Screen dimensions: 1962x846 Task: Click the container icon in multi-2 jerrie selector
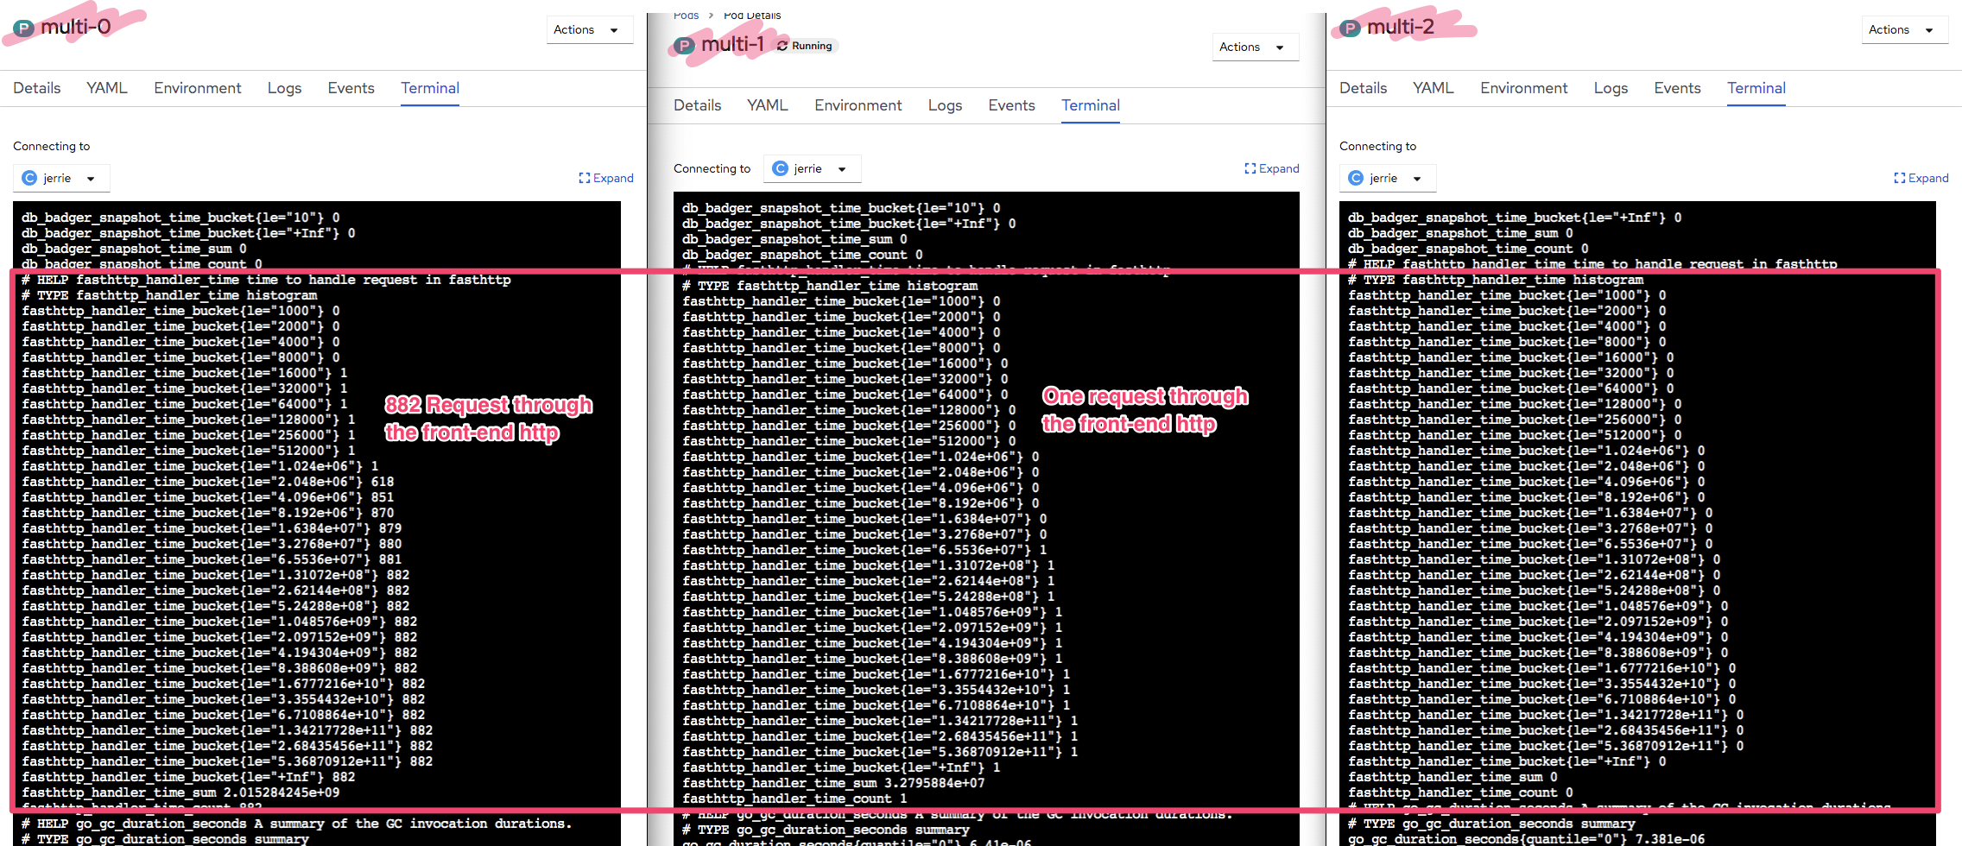pos(1355,177)
